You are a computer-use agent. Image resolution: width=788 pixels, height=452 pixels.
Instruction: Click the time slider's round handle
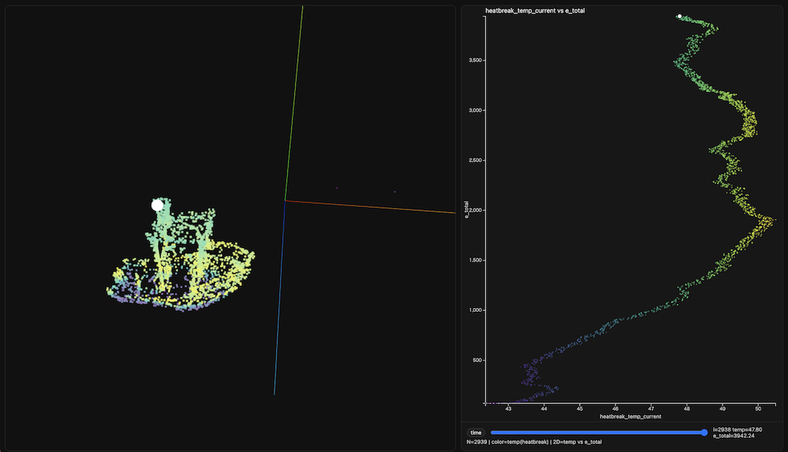704,432
